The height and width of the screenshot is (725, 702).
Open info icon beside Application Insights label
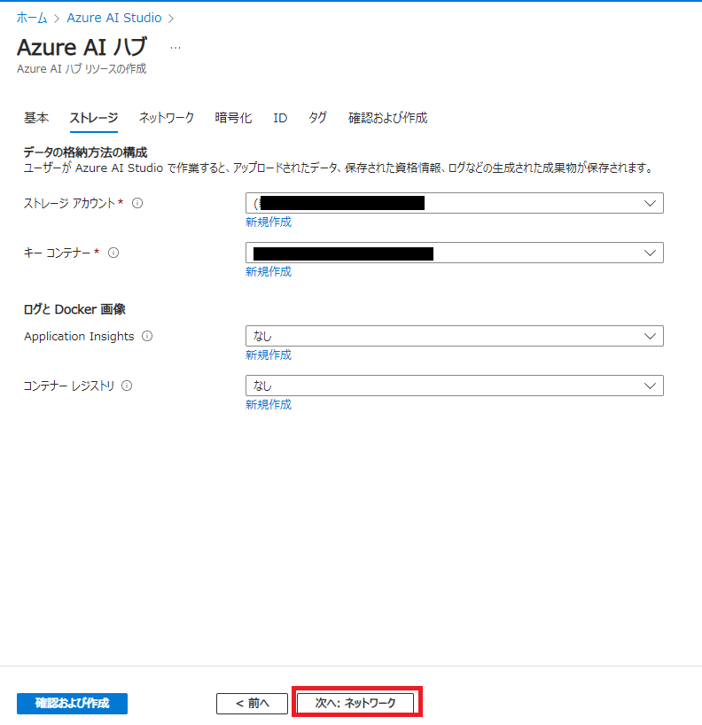(147, 336)
